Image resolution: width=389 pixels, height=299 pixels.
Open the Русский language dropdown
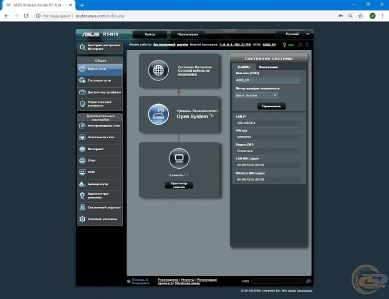pos(294,34)
